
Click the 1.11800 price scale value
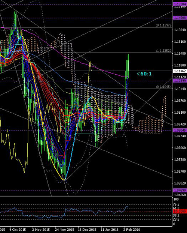[180, 65]
